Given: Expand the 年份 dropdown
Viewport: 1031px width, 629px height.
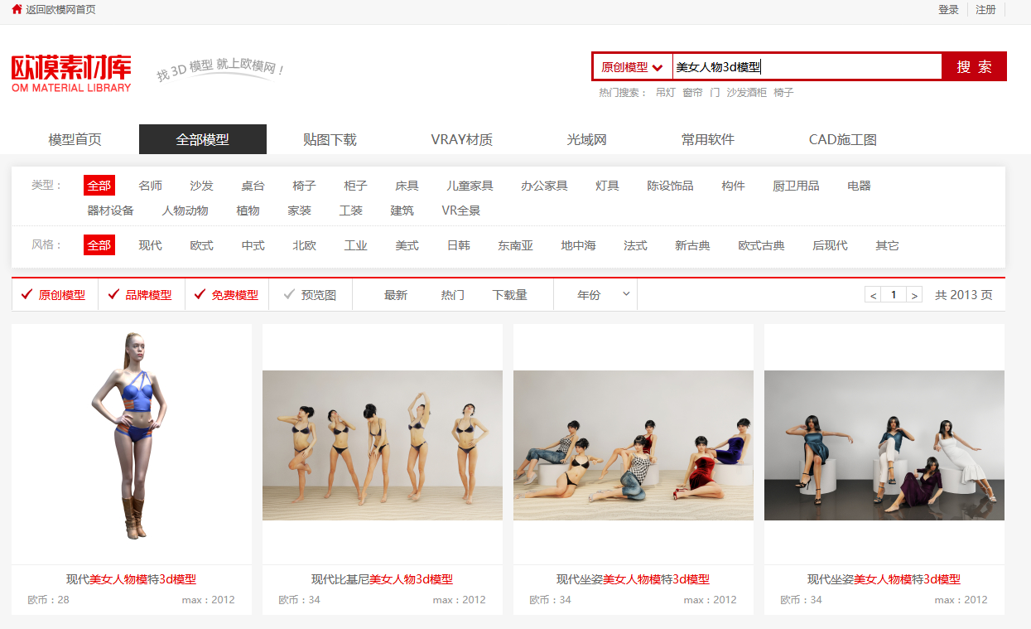Looking at the screenshot, I should (x=596, y=294).
